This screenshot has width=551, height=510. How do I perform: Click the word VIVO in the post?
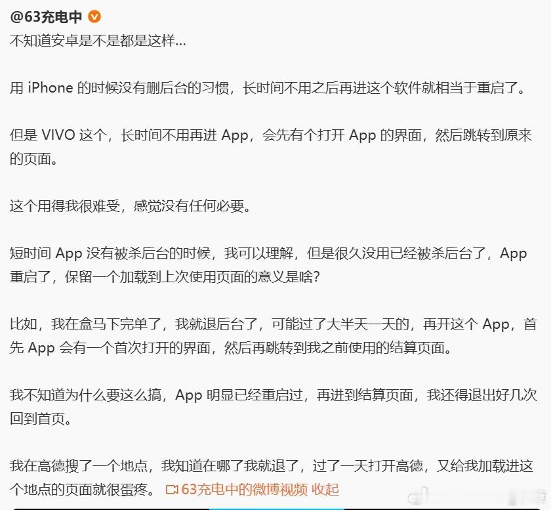pos(58,135)
